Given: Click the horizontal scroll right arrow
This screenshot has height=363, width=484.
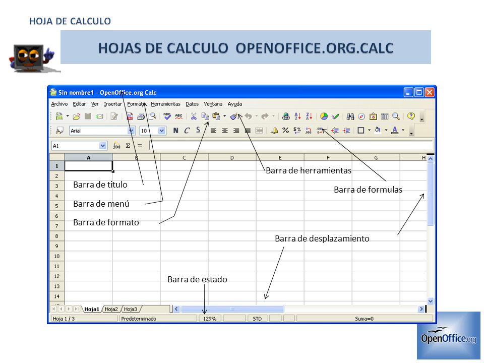Looking at the screenshot, I should [x=421, y=309].
